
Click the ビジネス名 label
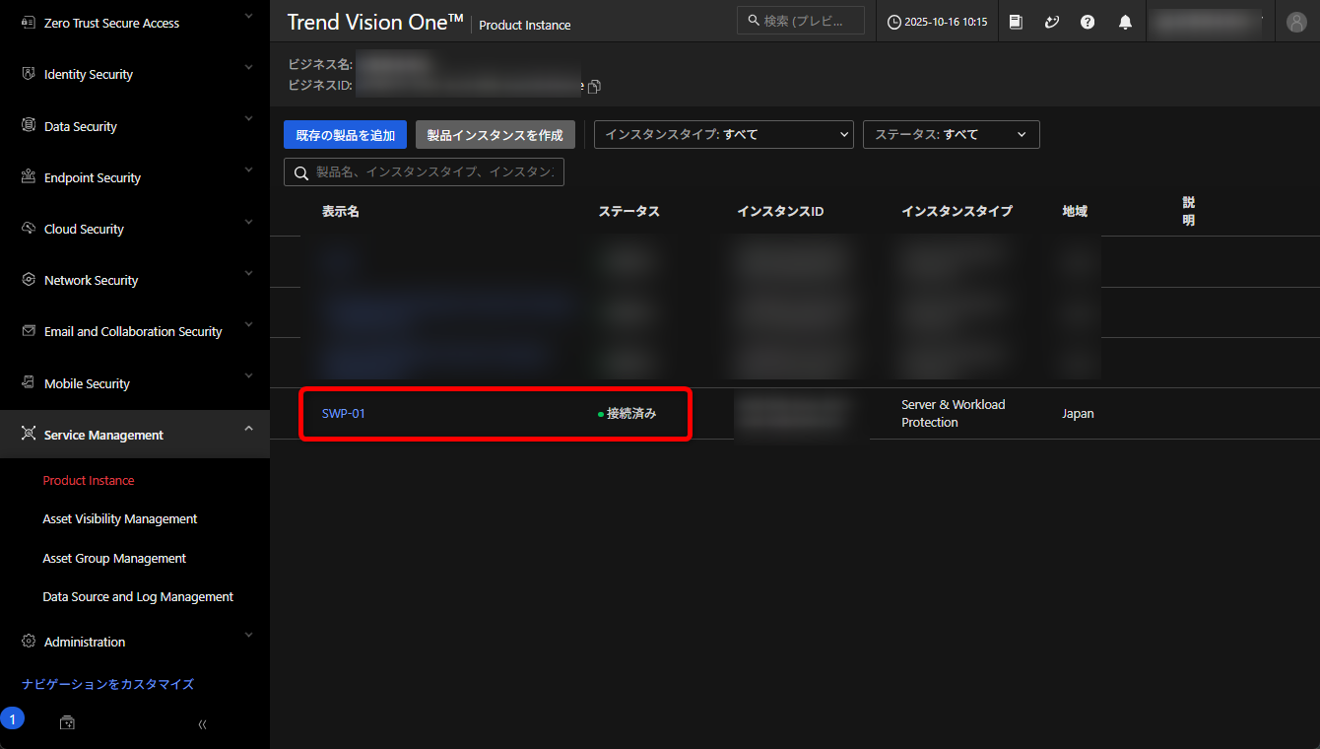[320, 64]
